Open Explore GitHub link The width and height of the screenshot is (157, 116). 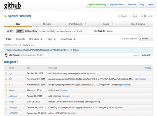117,5
